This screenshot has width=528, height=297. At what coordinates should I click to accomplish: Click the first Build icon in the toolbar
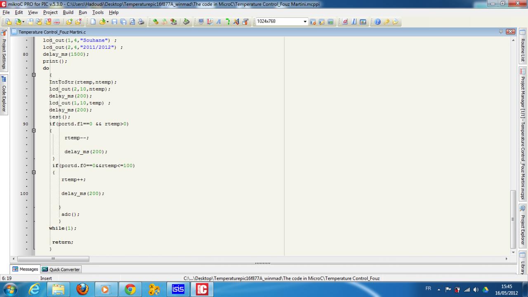(156, 22)
